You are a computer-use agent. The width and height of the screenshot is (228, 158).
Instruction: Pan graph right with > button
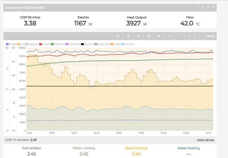click(x=199, y=36)
